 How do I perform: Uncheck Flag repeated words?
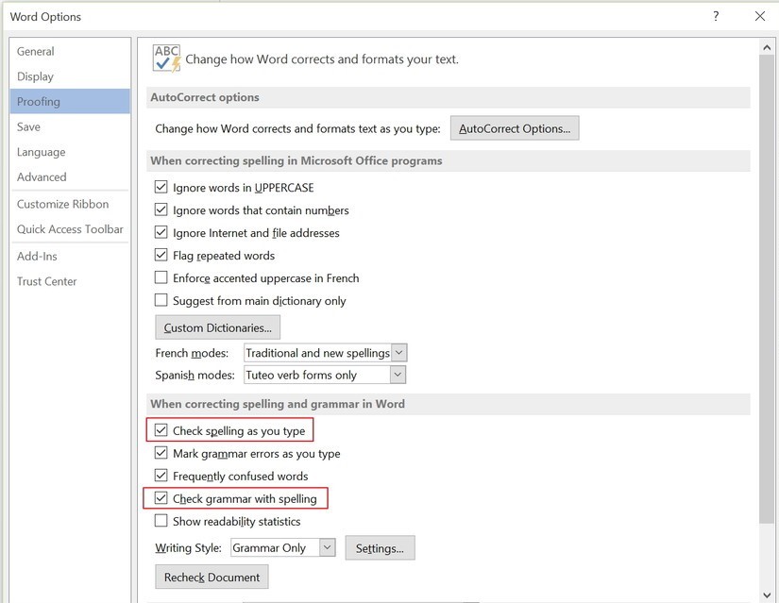(161, 255)
